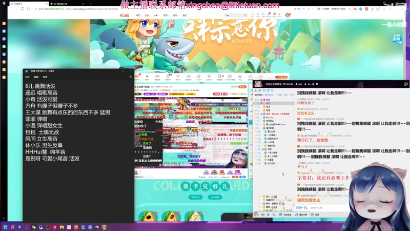Click the line '6儿 跳舞活泼' in Notepad
Viewport: 410px width, 231px height.
(40, 86)
